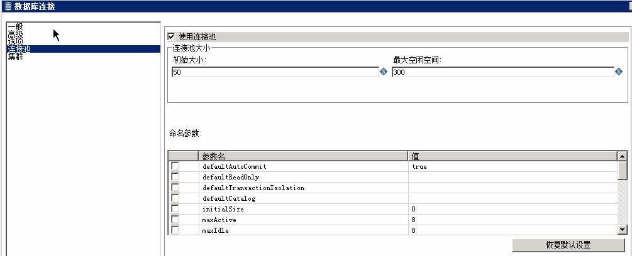Uncheck the 使用连接池 checkbox
Screen dimensions: 632x256
(x=171, y=36)
